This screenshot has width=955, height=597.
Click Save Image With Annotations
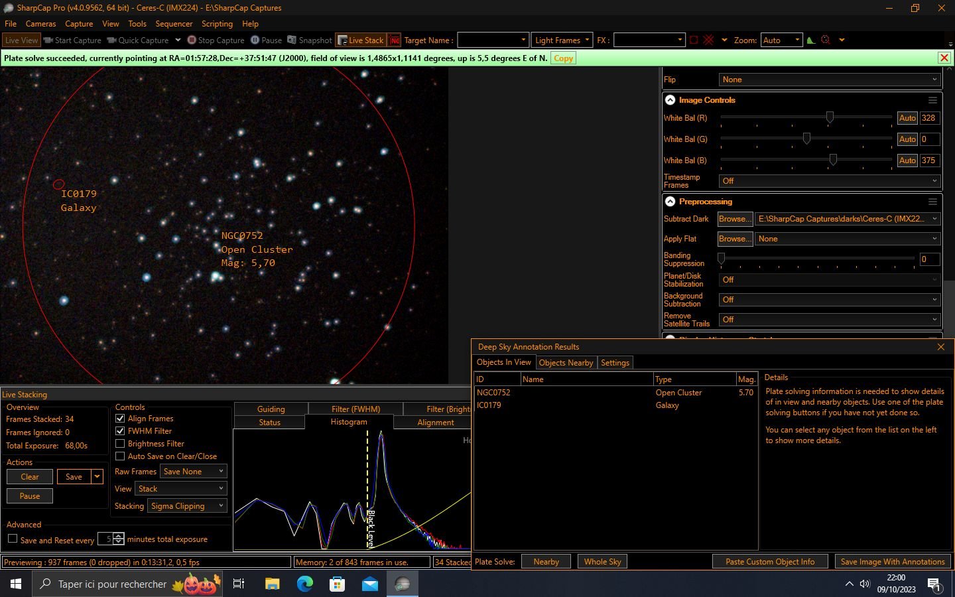point(892,561)
